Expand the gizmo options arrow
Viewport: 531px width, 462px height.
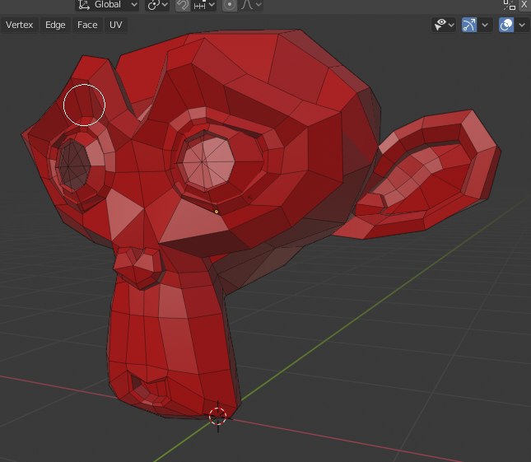[x=485, y=25]
